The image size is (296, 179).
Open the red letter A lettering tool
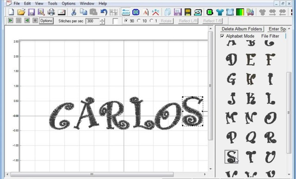click(145, 12)
